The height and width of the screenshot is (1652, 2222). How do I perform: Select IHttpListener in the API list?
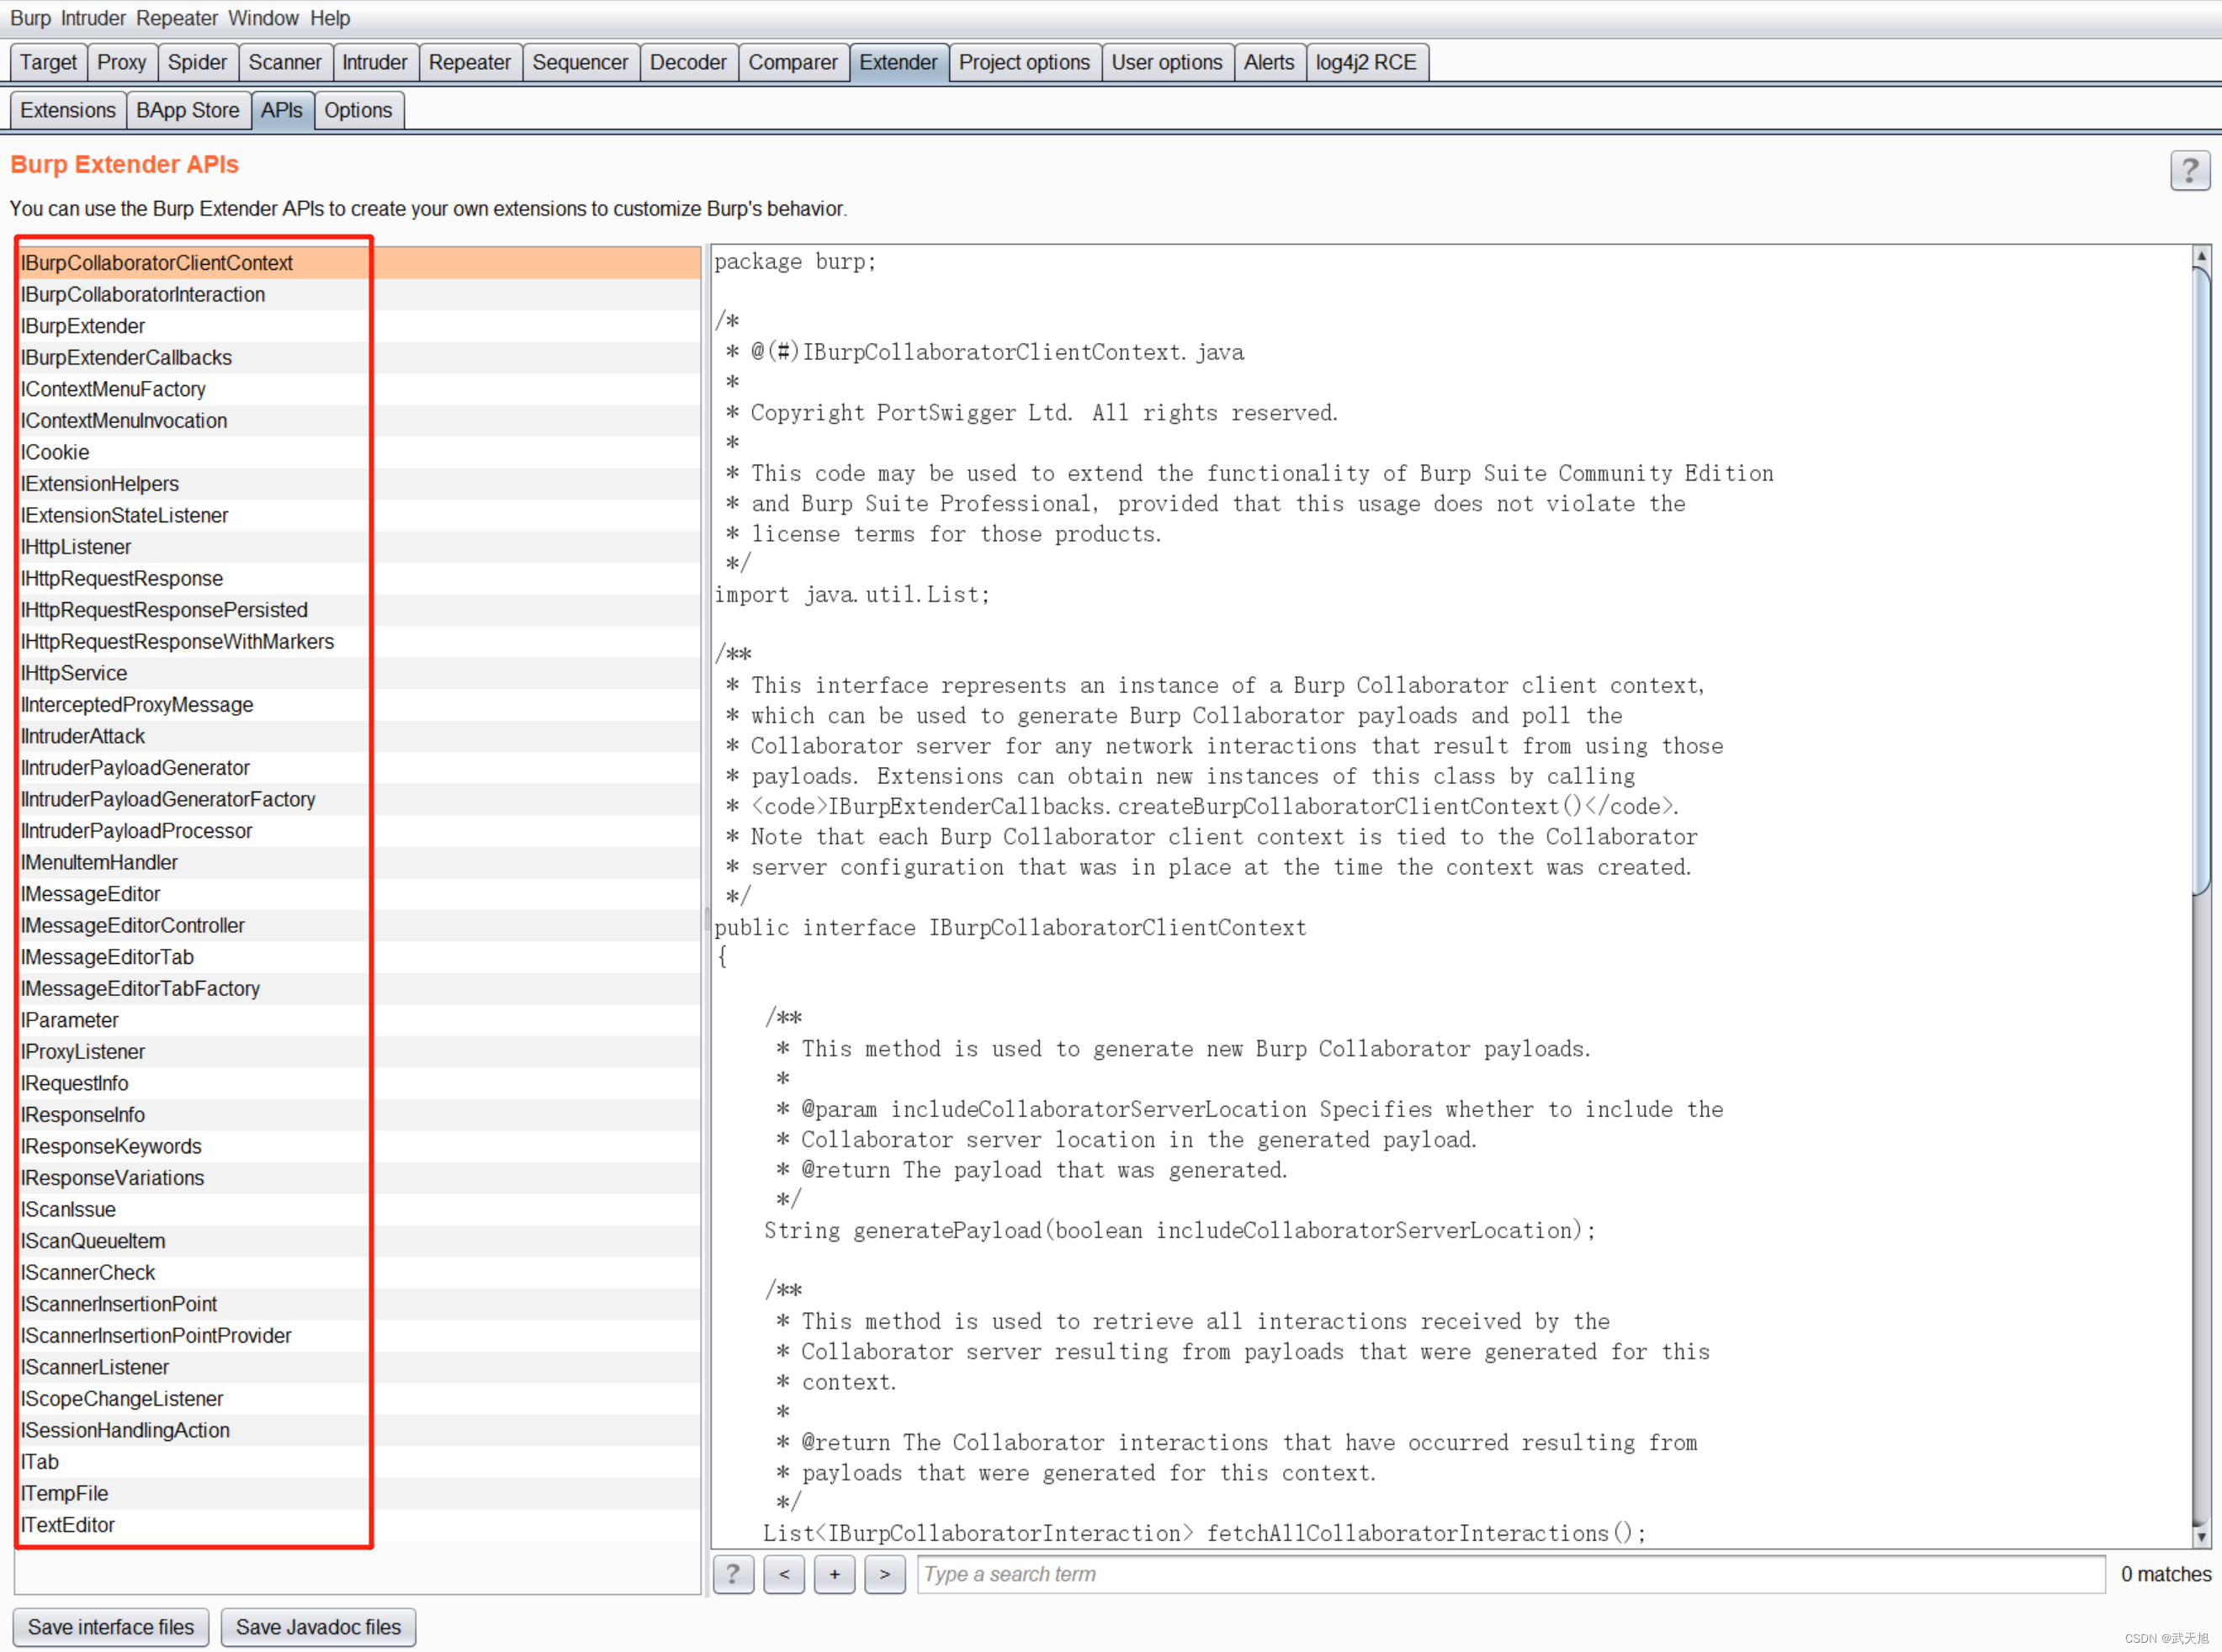359,547
